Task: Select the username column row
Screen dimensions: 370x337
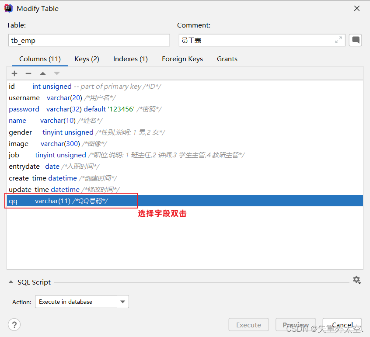Action: click(185, 97)
